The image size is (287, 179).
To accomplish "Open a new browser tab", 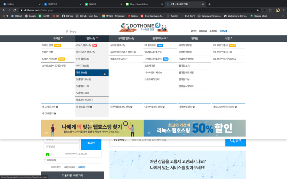I will coord(209,4).
